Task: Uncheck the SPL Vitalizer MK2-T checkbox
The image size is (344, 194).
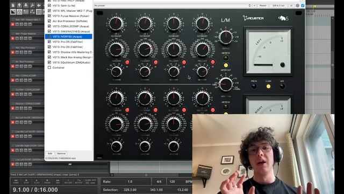Action: 49,11
